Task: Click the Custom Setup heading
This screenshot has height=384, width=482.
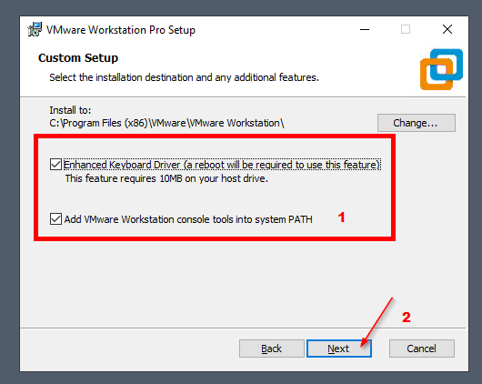Action: (78, 58)
